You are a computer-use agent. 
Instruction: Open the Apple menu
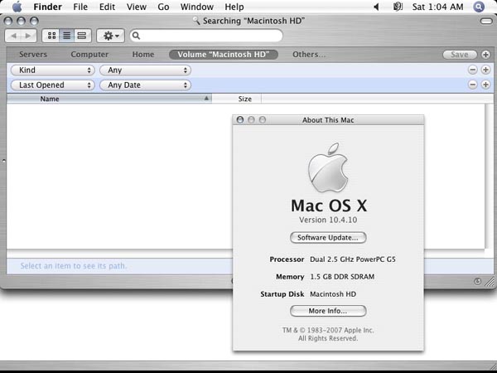click(17, 7)
